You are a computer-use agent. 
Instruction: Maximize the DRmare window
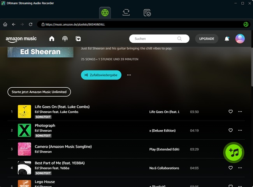[242, 3]
